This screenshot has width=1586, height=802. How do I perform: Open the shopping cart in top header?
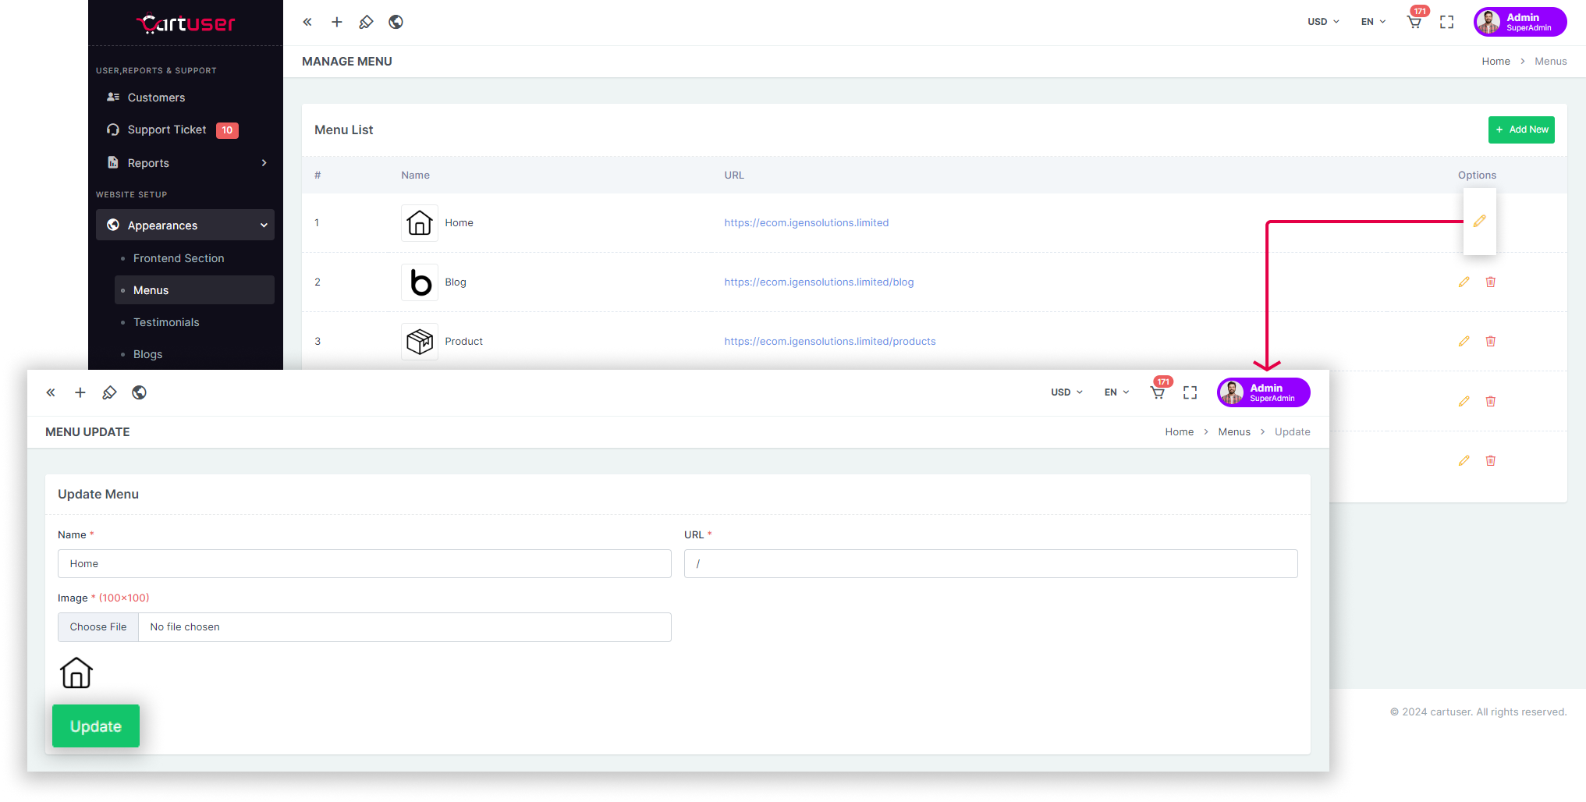[1414, 22]
